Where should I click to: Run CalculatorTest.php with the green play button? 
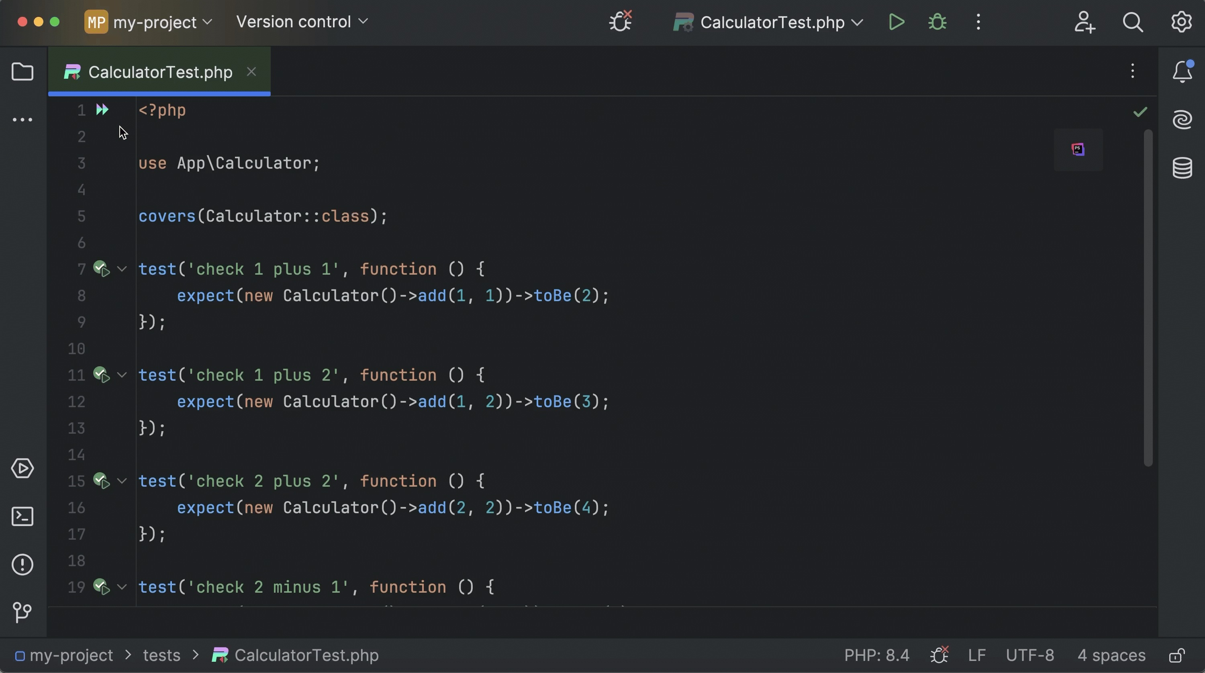896,22
